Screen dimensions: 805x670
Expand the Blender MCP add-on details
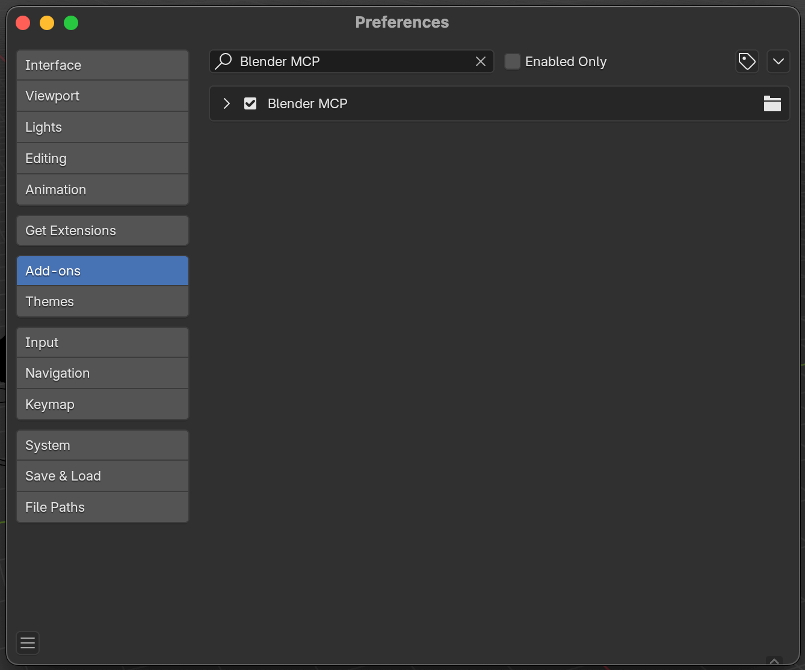(x=227, y=103)
